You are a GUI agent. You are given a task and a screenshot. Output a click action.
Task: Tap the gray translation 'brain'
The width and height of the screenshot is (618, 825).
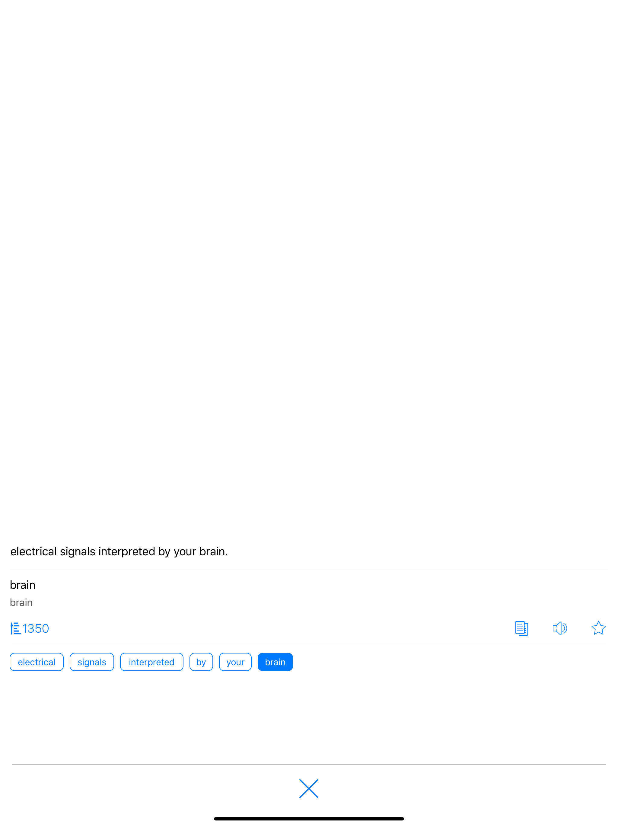click(x=21, y=603)
